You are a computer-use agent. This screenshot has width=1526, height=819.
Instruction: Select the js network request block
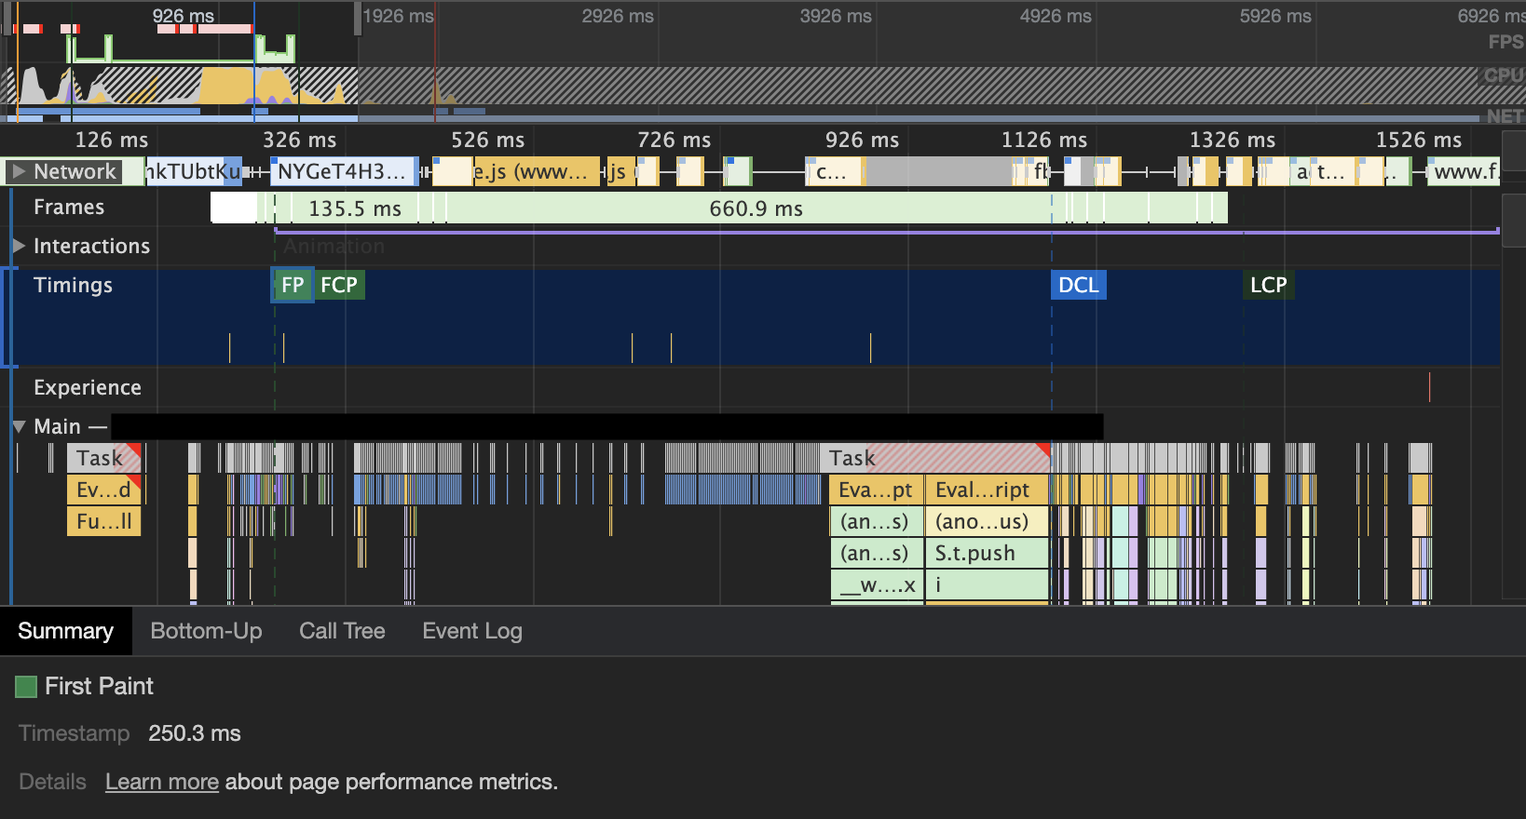coord(621,171)
